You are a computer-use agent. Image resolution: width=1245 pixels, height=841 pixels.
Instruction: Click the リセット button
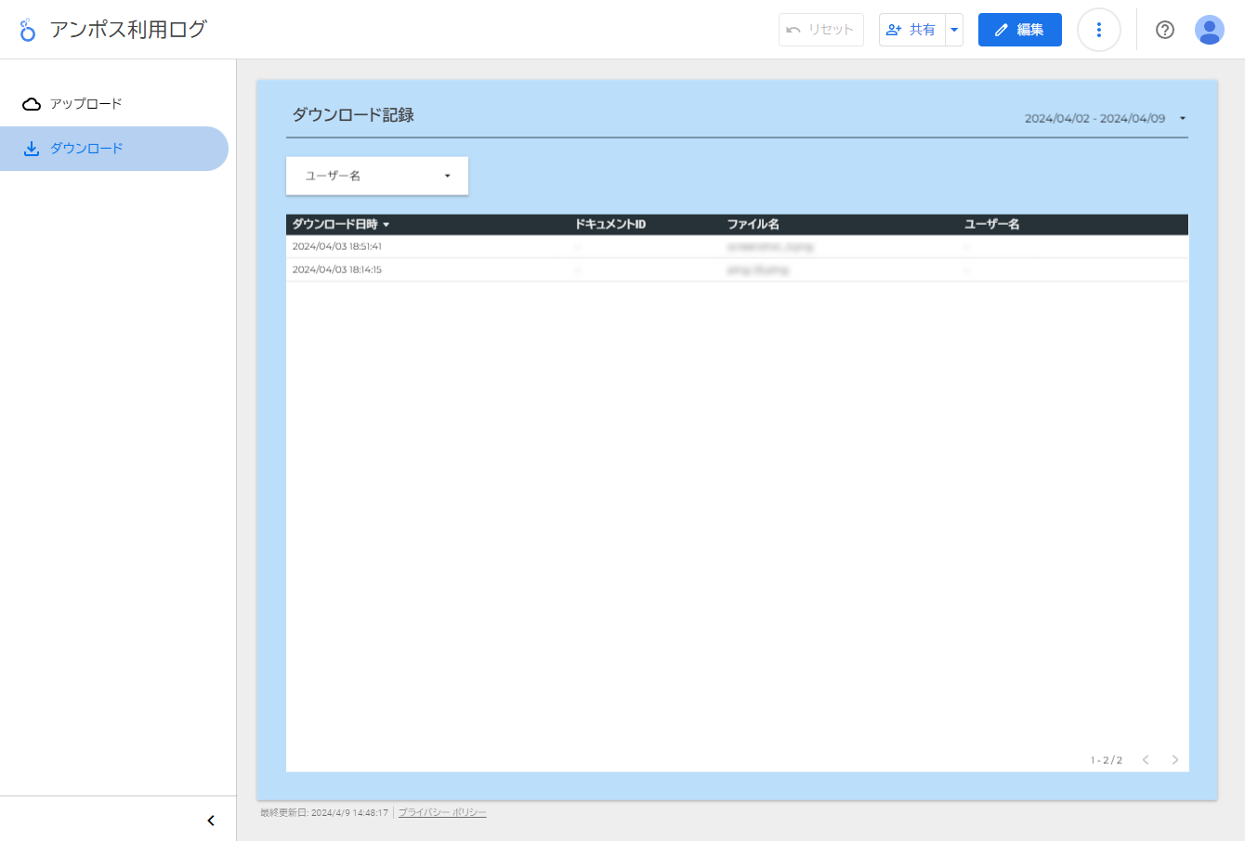click(x=821, y=30)
